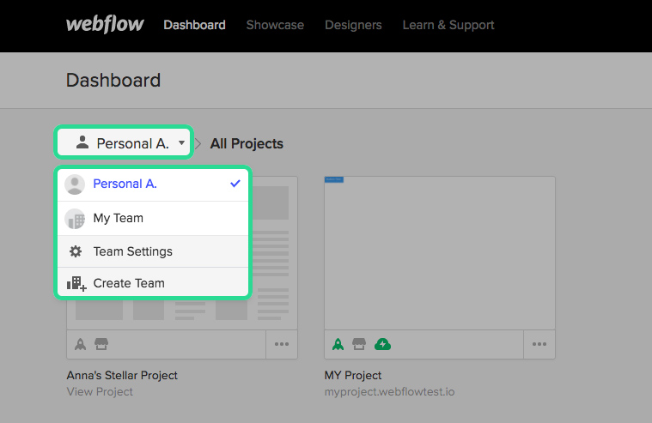652x423 pixels.
Task: Click the breadcrumb chevron before All Projects
Action: [x=198, y=144]
